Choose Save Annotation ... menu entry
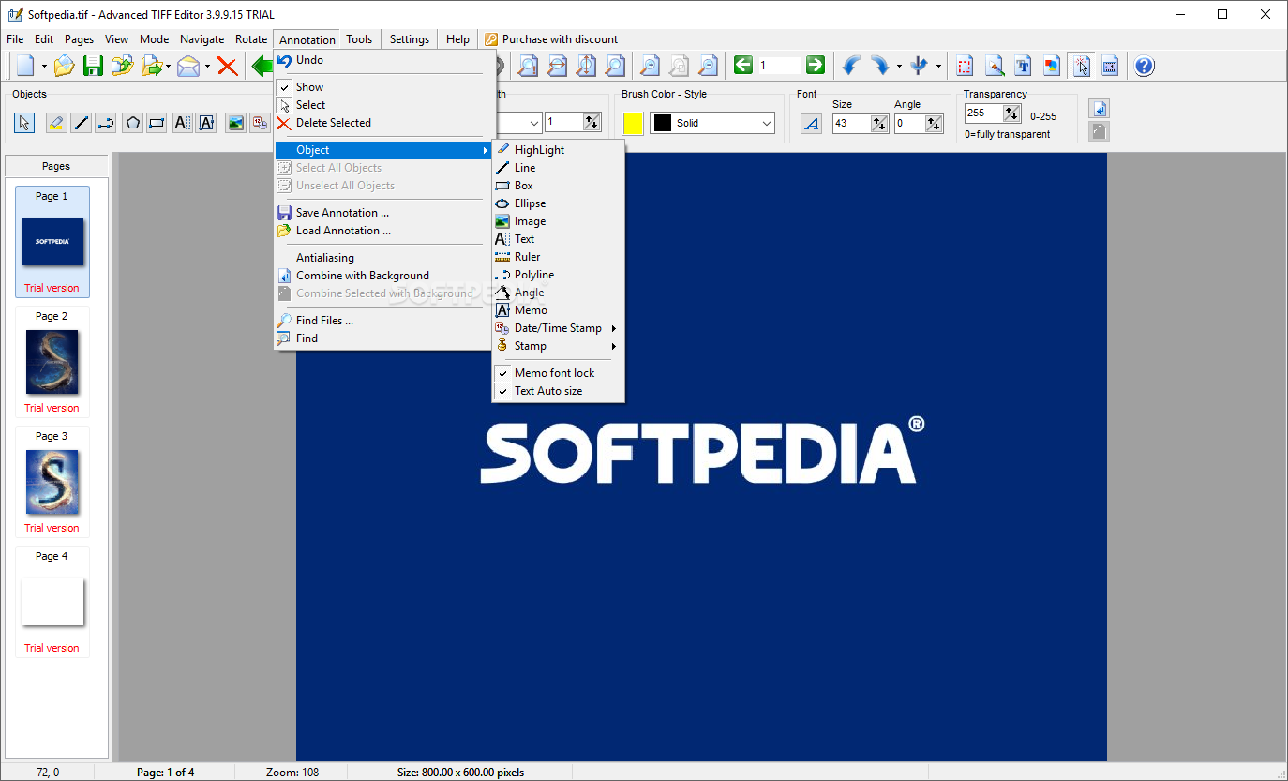 pyautogui.click(x=384, y=213)
